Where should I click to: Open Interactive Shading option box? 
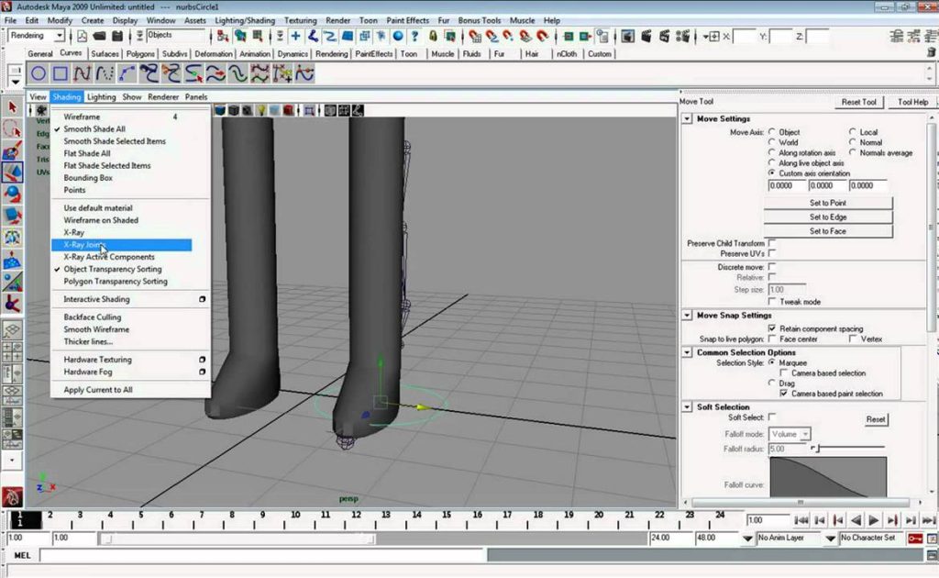[203, 299]
